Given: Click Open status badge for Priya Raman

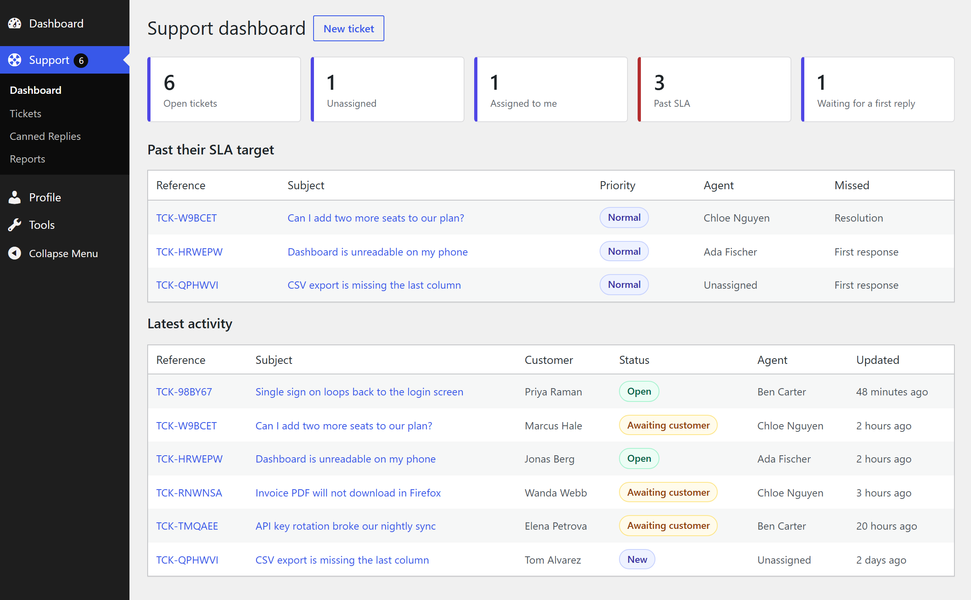Looking at the screenshot, I should 639,391.
